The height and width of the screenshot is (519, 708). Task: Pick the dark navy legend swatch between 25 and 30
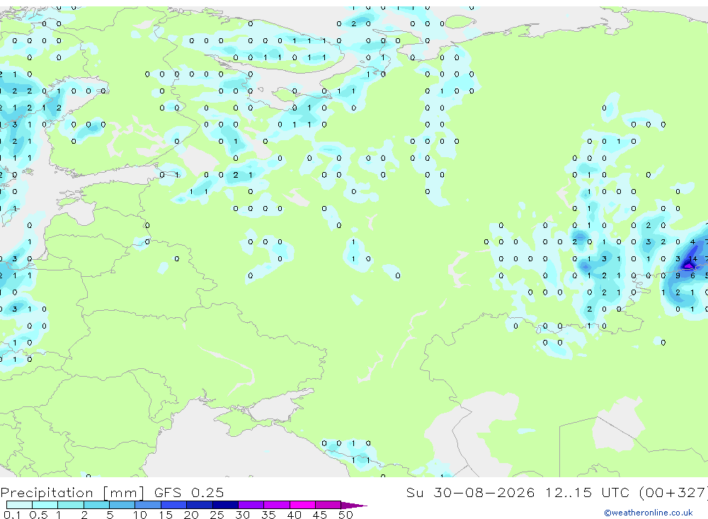(x=225, y=505)
